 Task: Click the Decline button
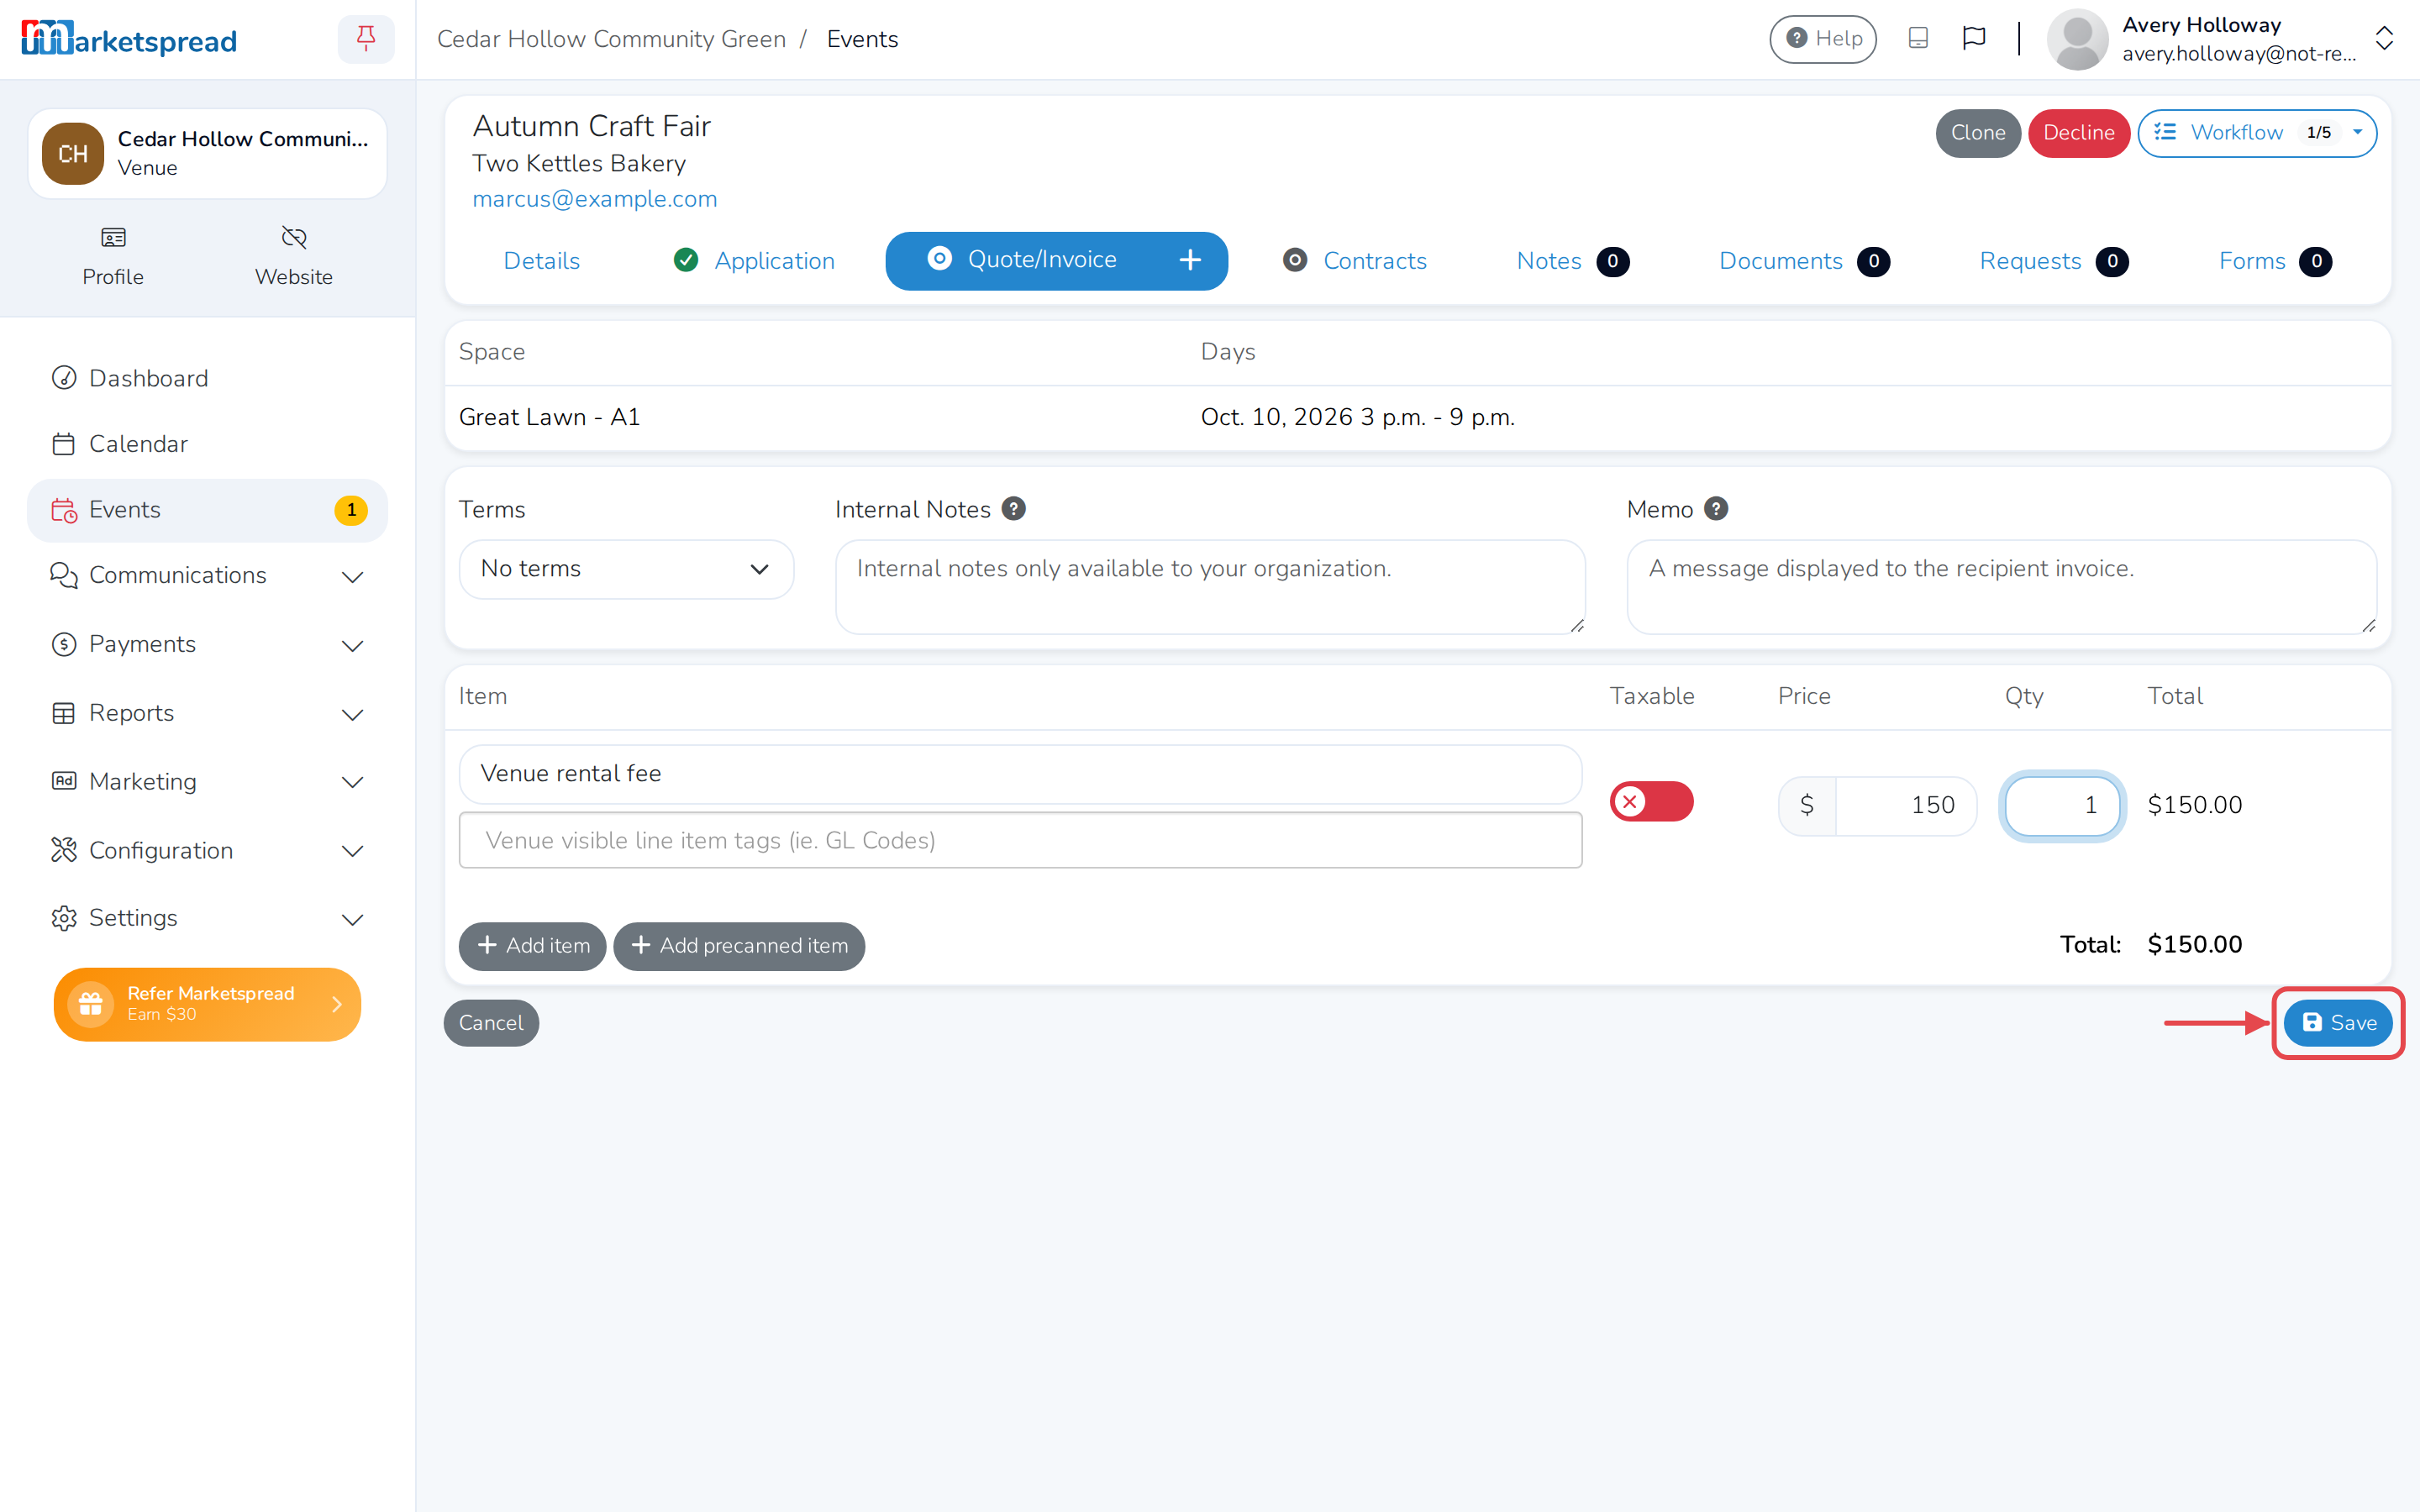[x=2078, y=133]
